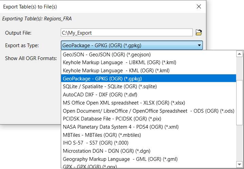Click the Output File label
Viewport: 244px width, 169px height.
(18, 33)
